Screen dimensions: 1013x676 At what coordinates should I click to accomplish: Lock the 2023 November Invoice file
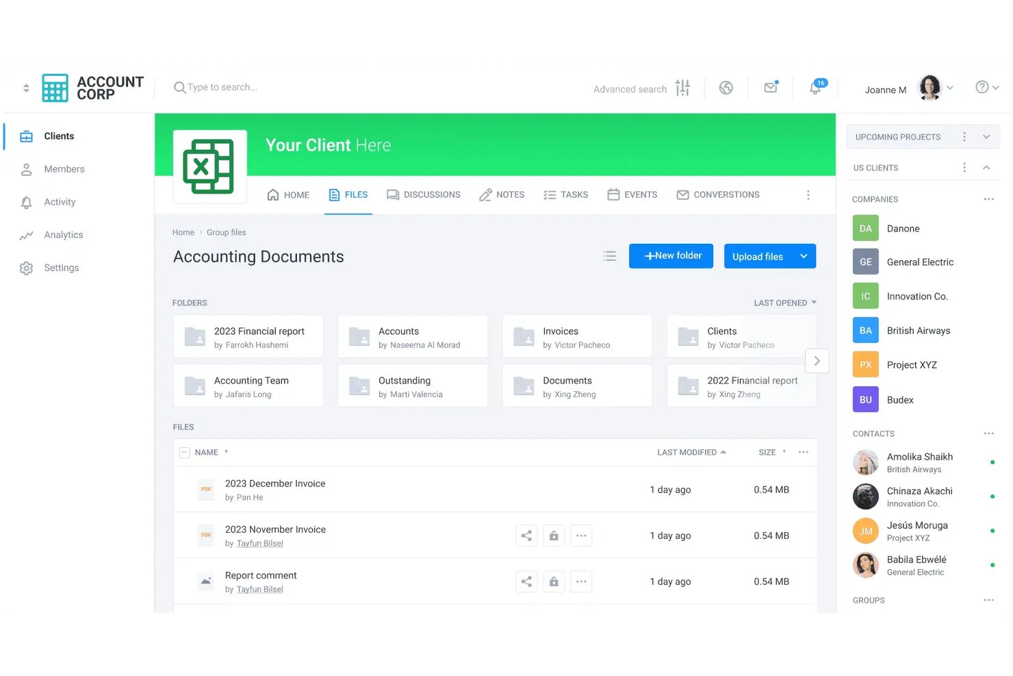click(554, 536)
